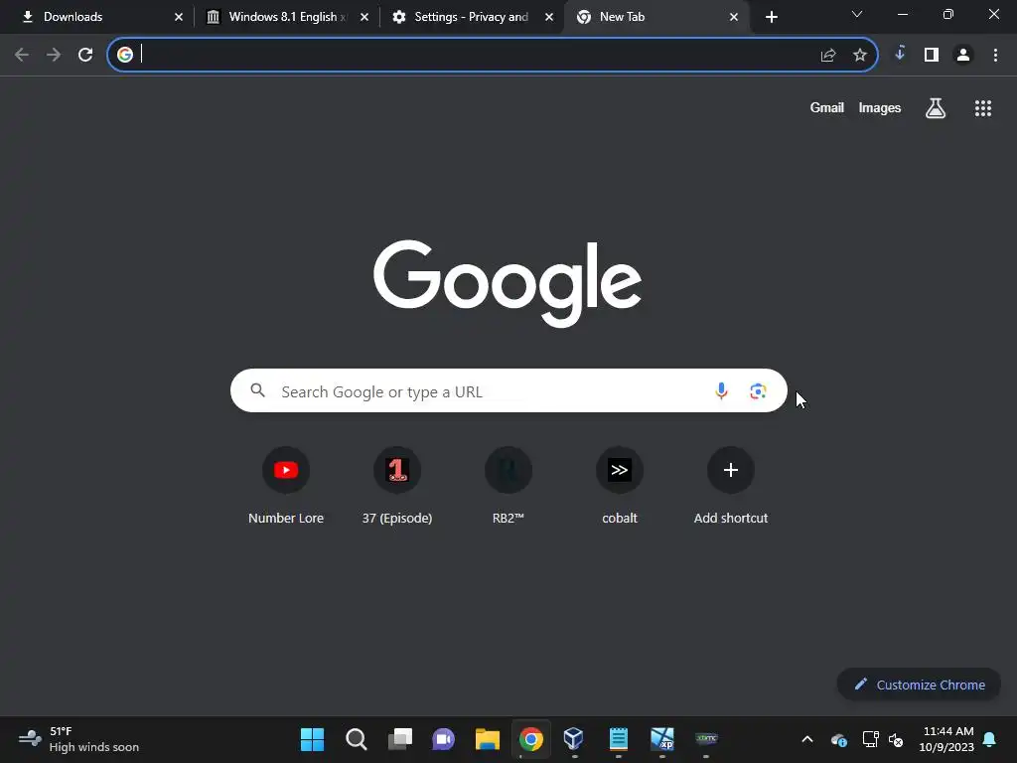Open File Explorer from the taskbar

(487, 739)
